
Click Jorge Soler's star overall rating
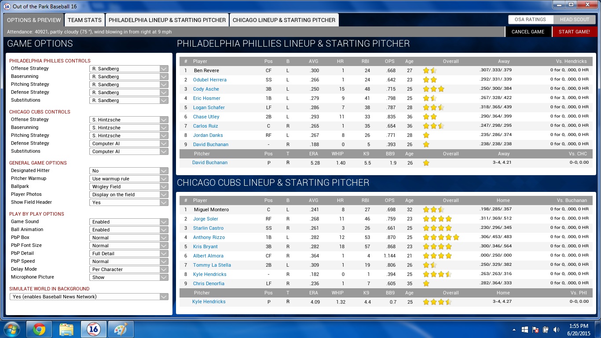pyautogui.click(x=437, y=219)
